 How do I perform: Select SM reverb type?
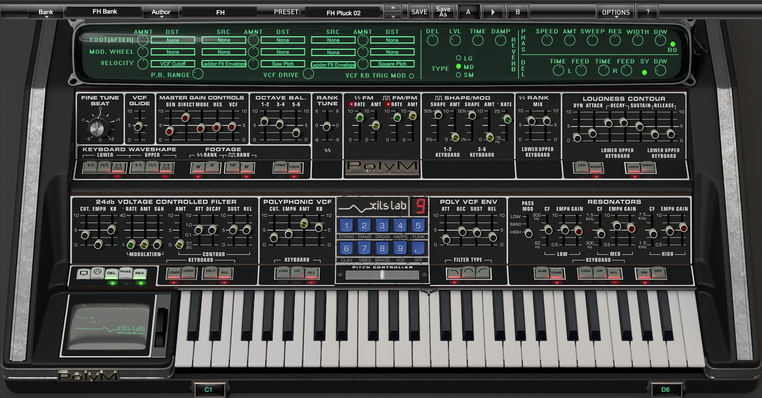(459, 75)
